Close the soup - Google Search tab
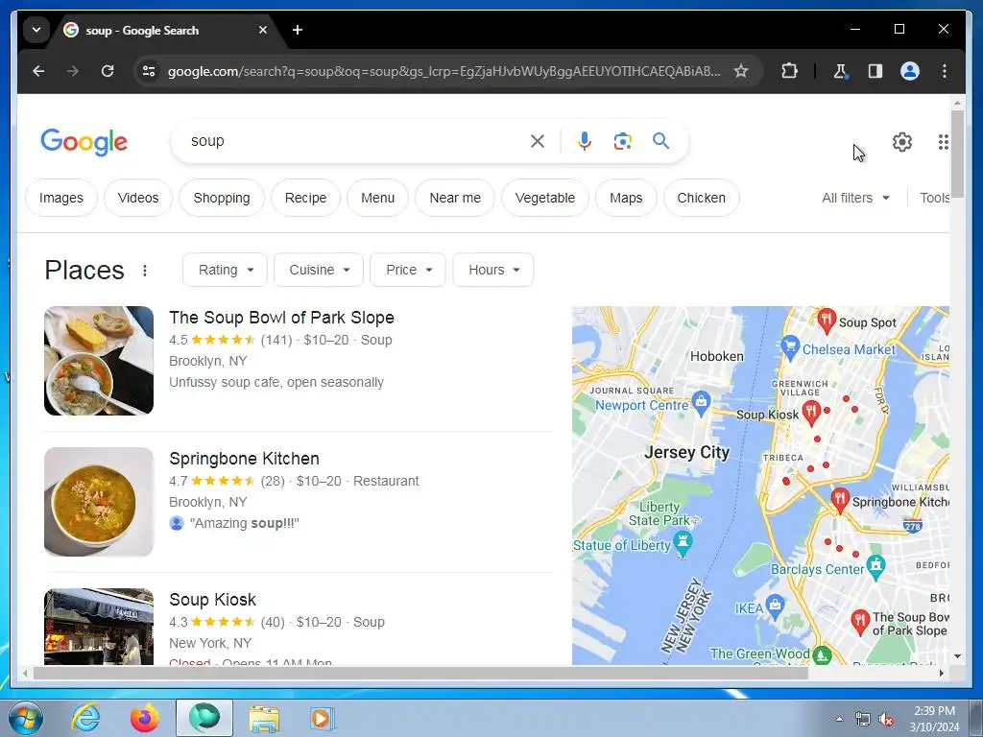 (x=263, y=30)
